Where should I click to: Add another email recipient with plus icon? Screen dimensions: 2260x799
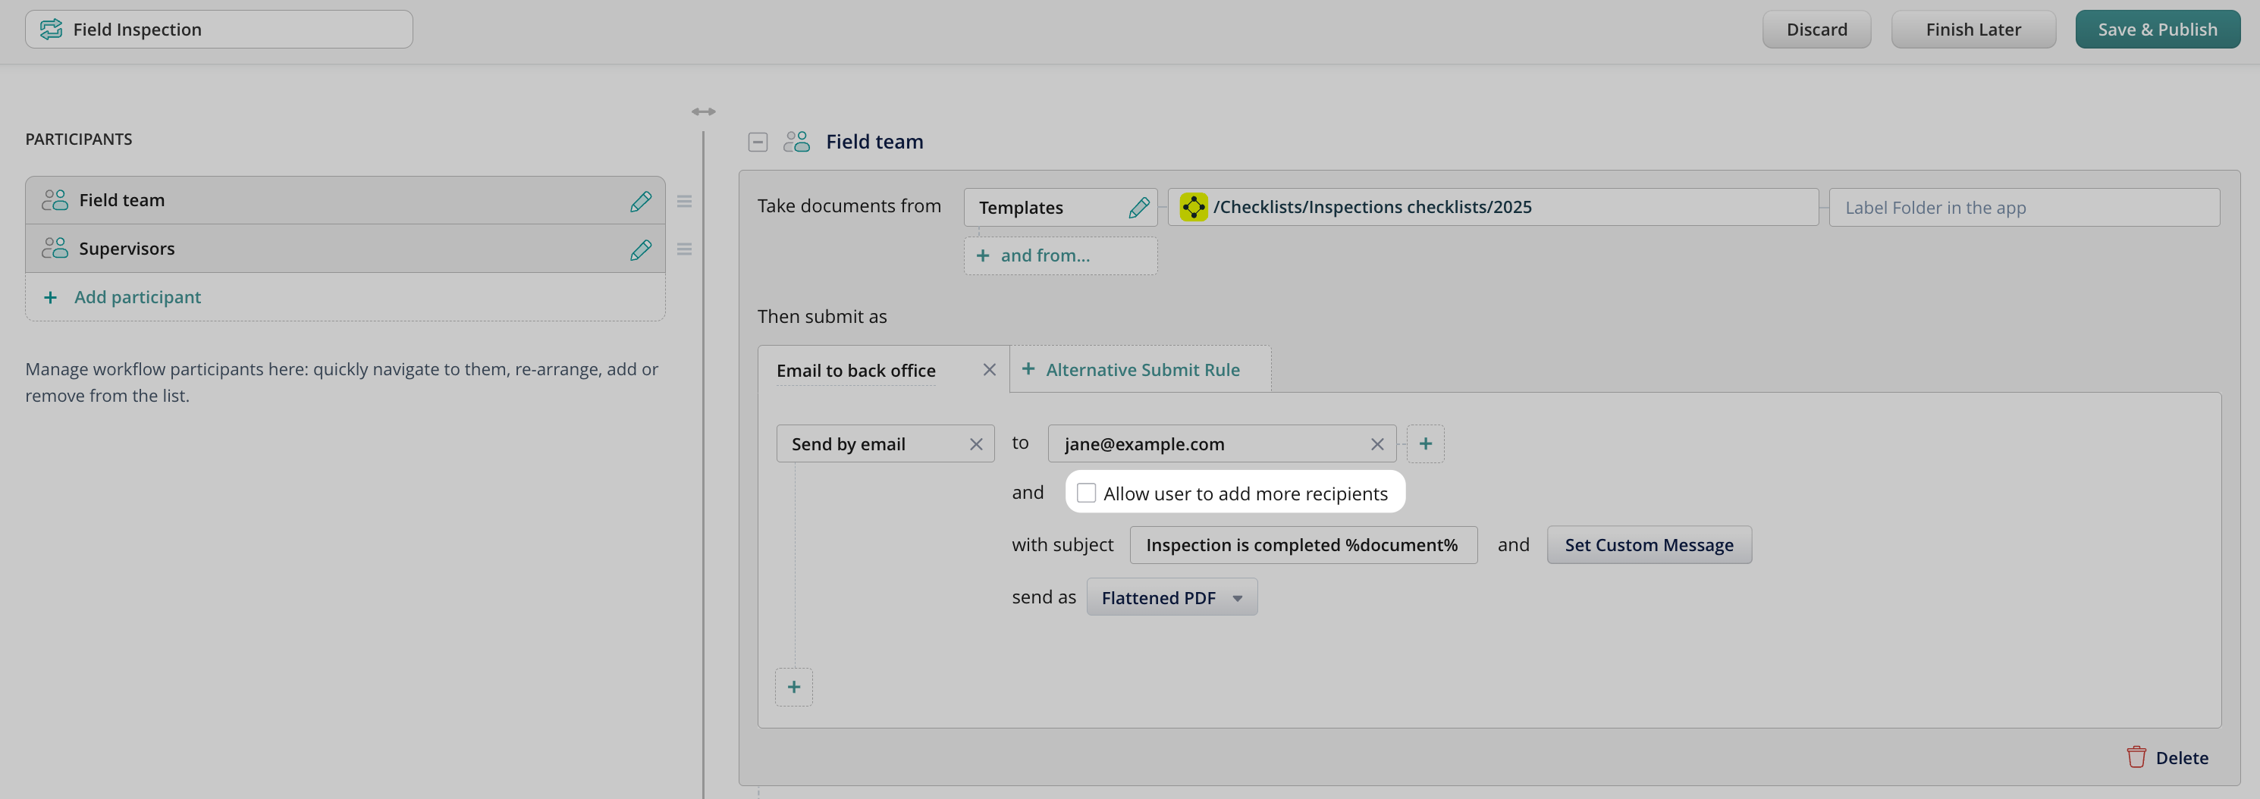1425,443
